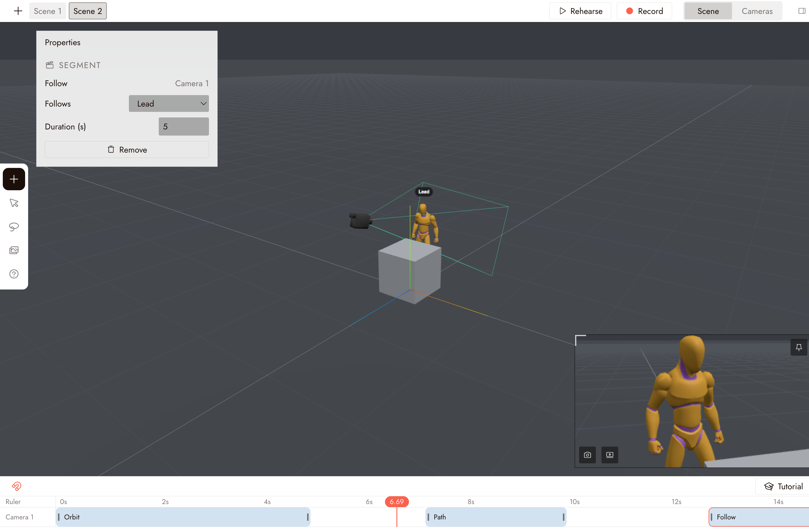Click the SEGMENT clapperboard icon
This screenshot has height=530, width=809.
pos(50,65)
